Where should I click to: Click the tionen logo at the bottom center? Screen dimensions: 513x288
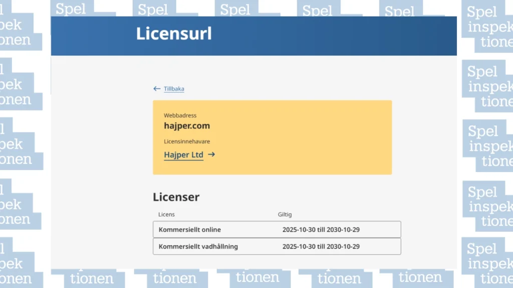click(258, 277)
